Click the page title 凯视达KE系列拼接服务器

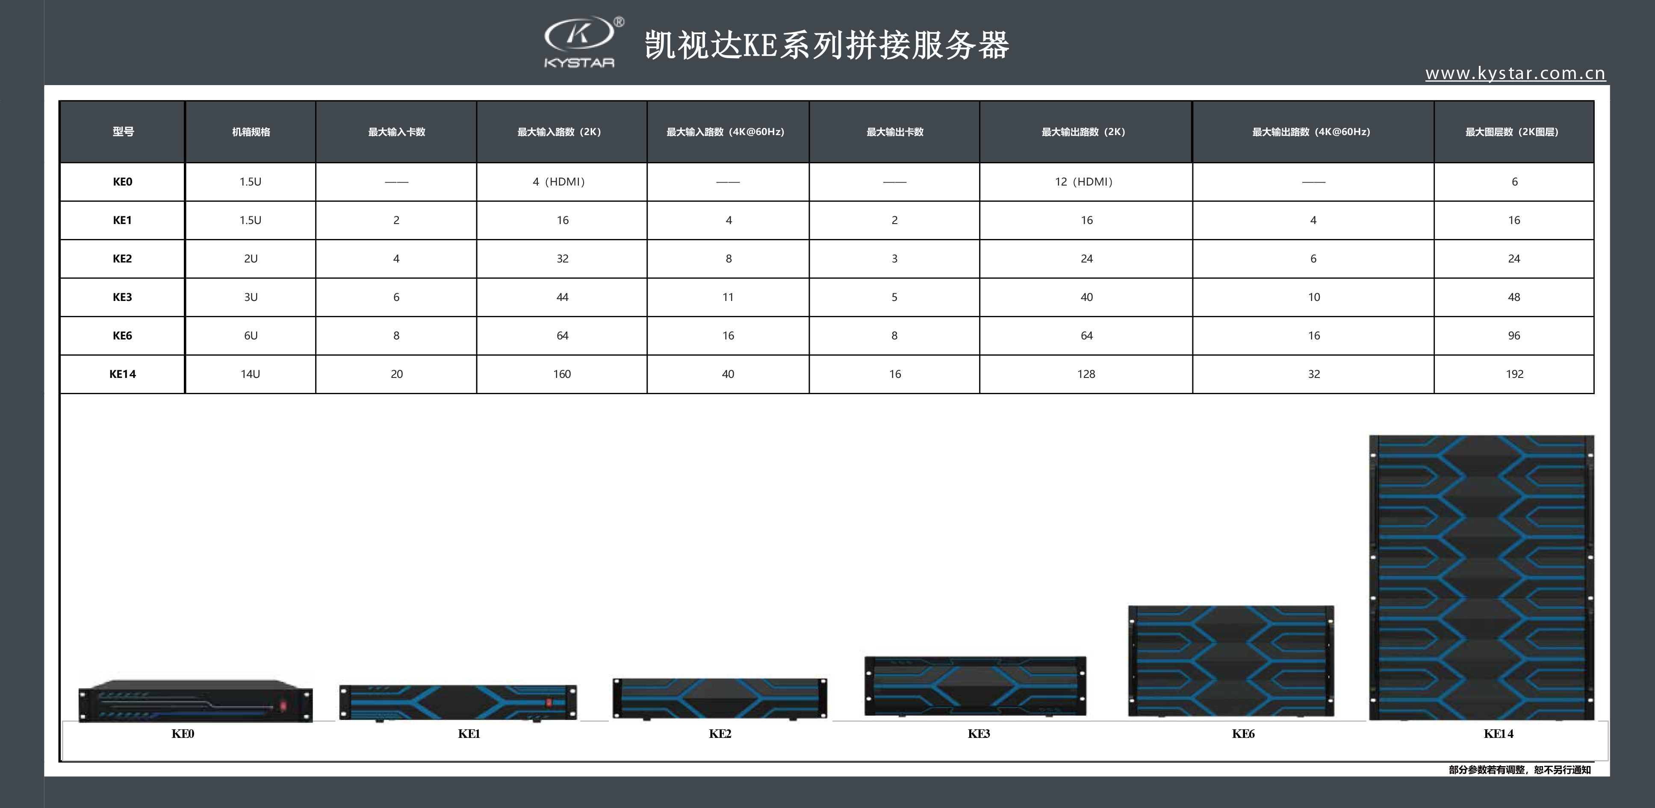click(827, 46)
